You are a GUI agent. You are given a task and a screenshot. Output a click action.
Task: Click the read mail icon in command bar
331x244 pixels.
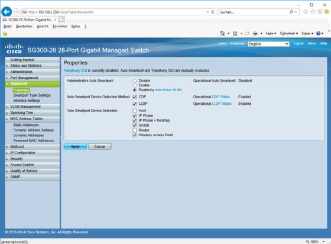click(x=247, y=33)
